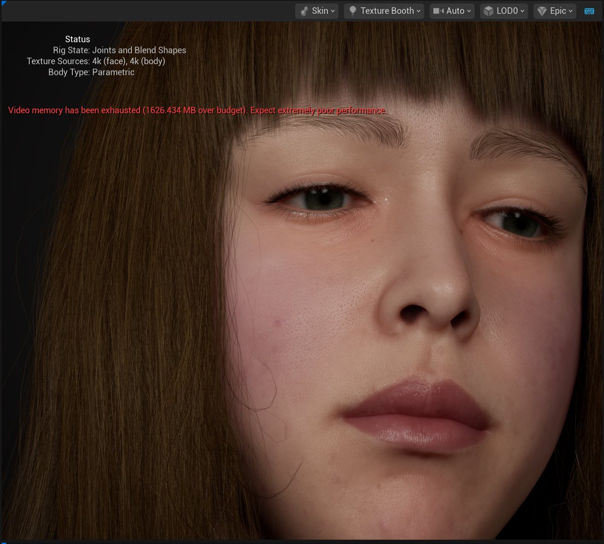Expand the Texture Booth lighting dropdown
604x544 pixels.
coord(385,11)
